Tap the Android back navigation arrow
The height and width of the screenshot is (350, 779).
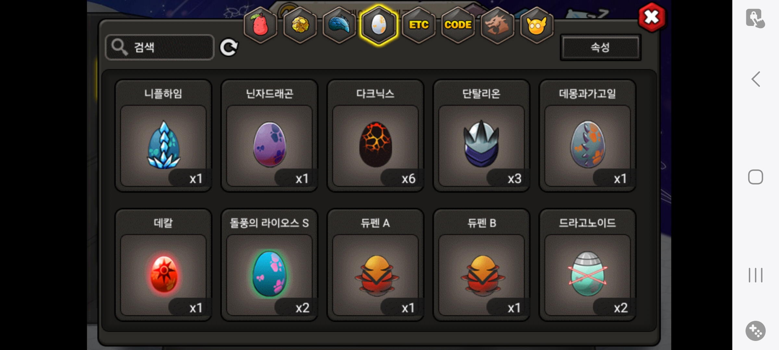point(756,79)
